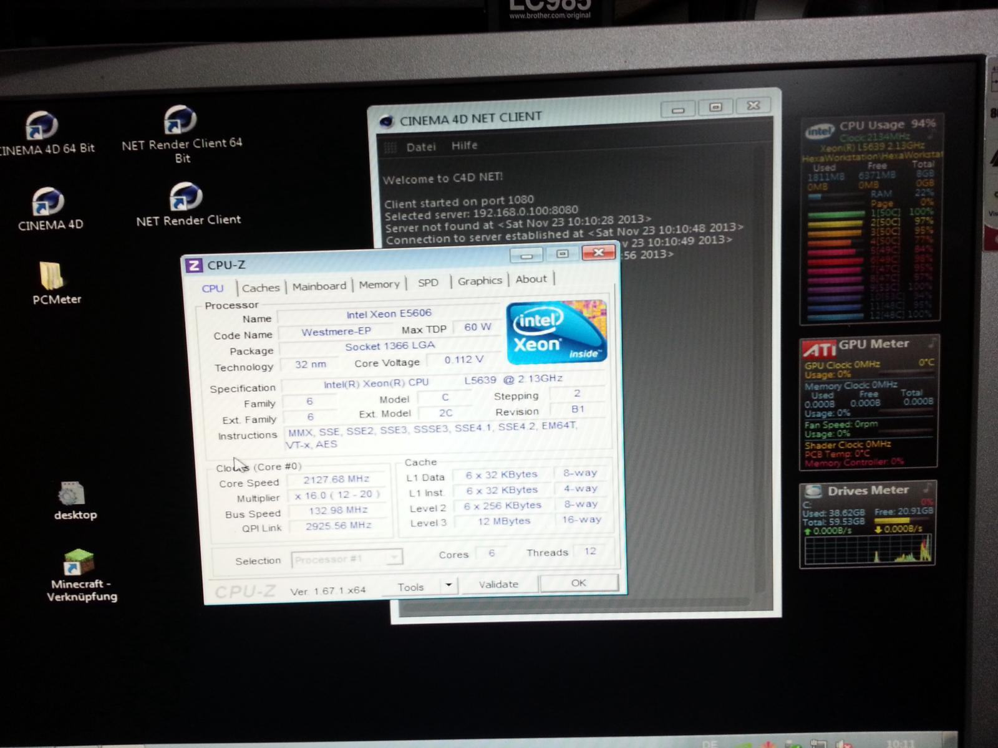Open the Tools dropdown arrow
The width and height of the screenshot is (998, 748).
click(x=448, y=586)
